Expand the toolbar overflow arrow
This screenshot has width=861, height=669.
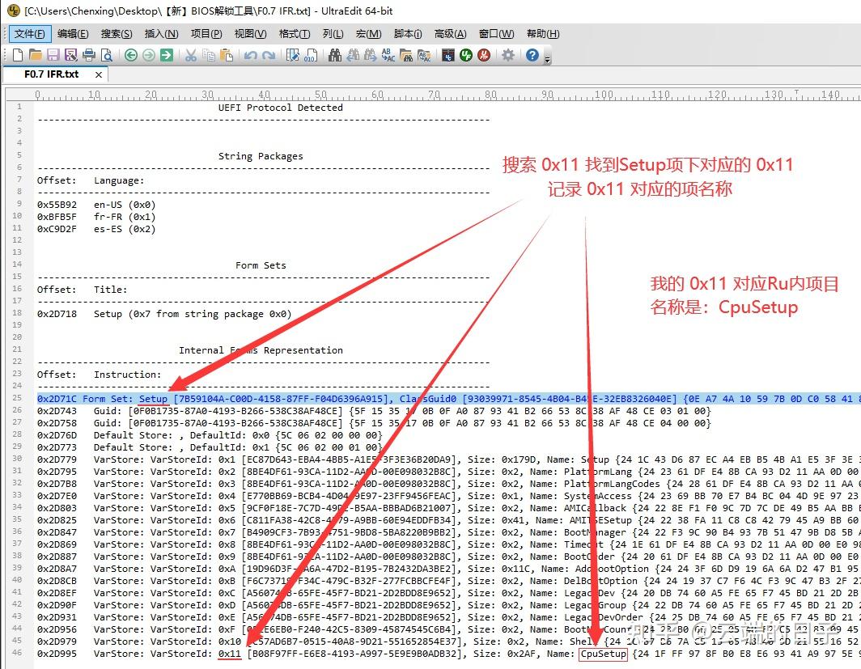tap(548, 59)
